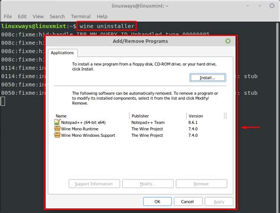The height and width of the screenshot is (213, 280).
Task: Click the Notepad++ Team publisher cell
Action: click(148, 122)
